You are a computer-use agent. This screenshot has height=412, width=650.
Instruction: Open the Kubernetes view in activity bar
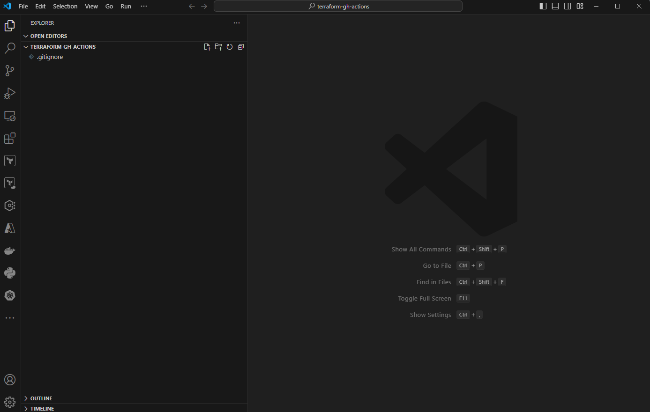pos(10,295)
